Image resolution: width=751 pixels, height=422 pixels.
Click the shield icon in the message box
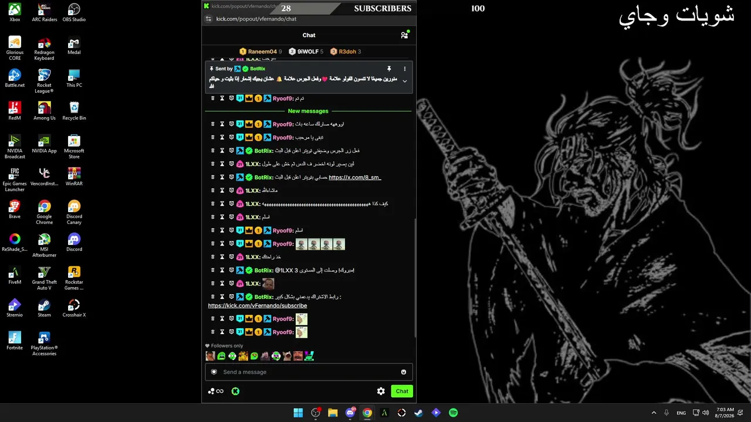coord(214,372)
